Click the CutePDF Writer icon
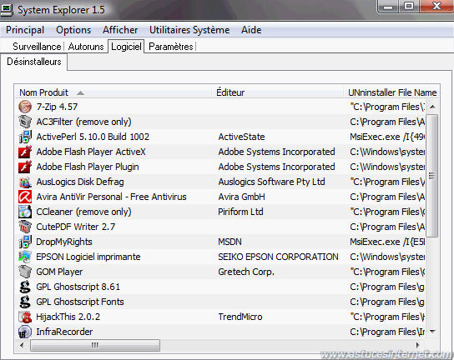 (x=25, y=227)
